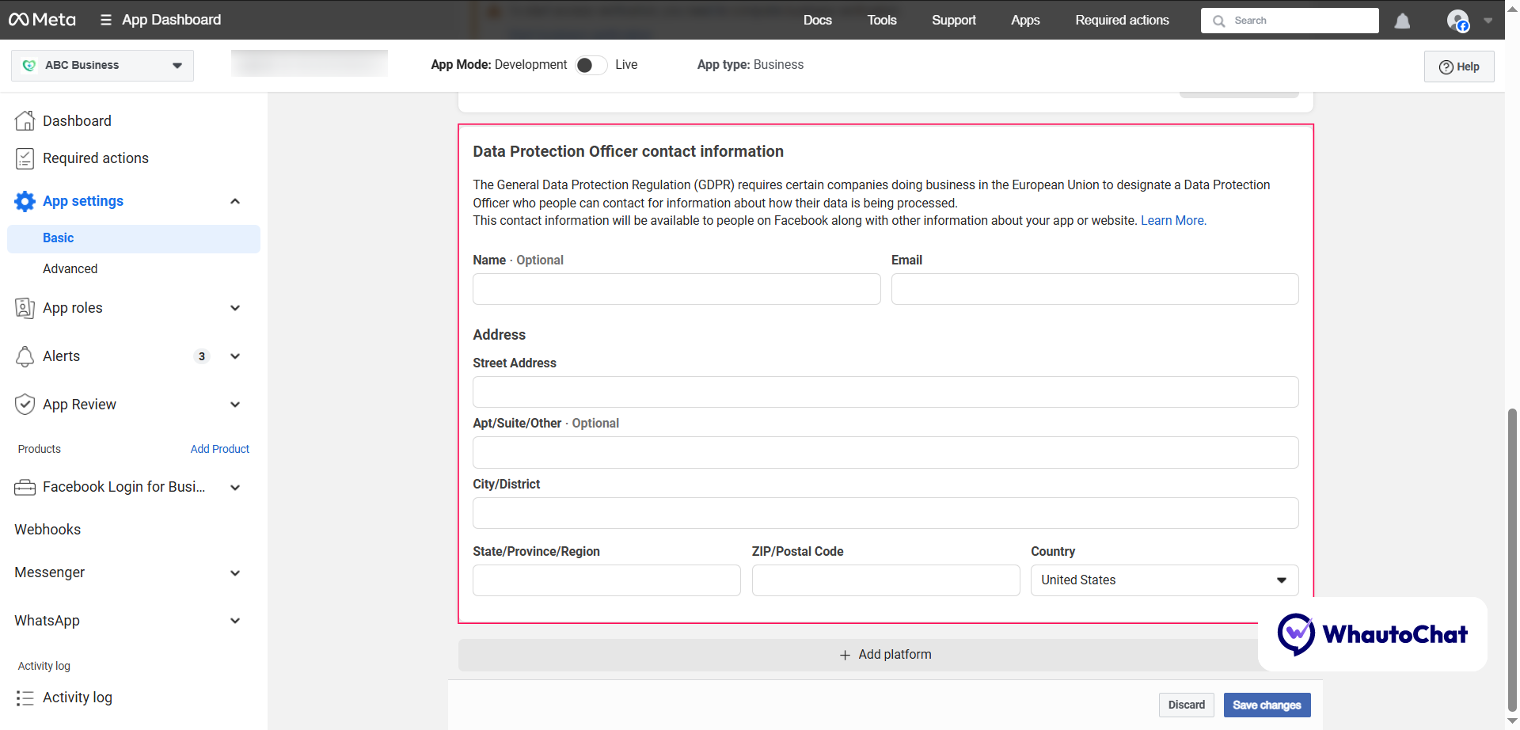This screenshot has width=1520, height=730.
Task: Open notifications via the bell icon
Action: coord(1401,20)
